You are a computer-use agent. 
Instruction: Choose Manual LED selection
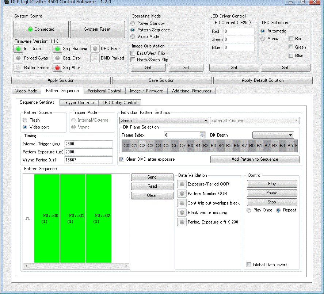263,39
